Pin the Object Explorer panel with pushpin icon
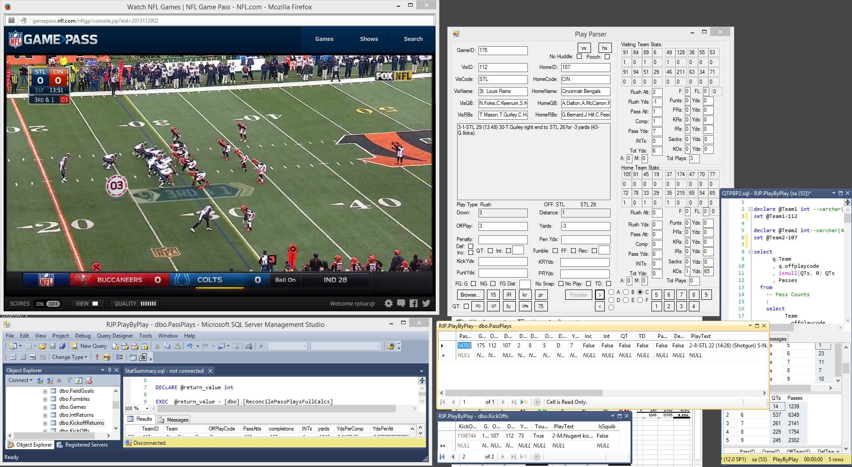Screen dimensions: 852x467 pyautogui.click(x=109, y=370)
